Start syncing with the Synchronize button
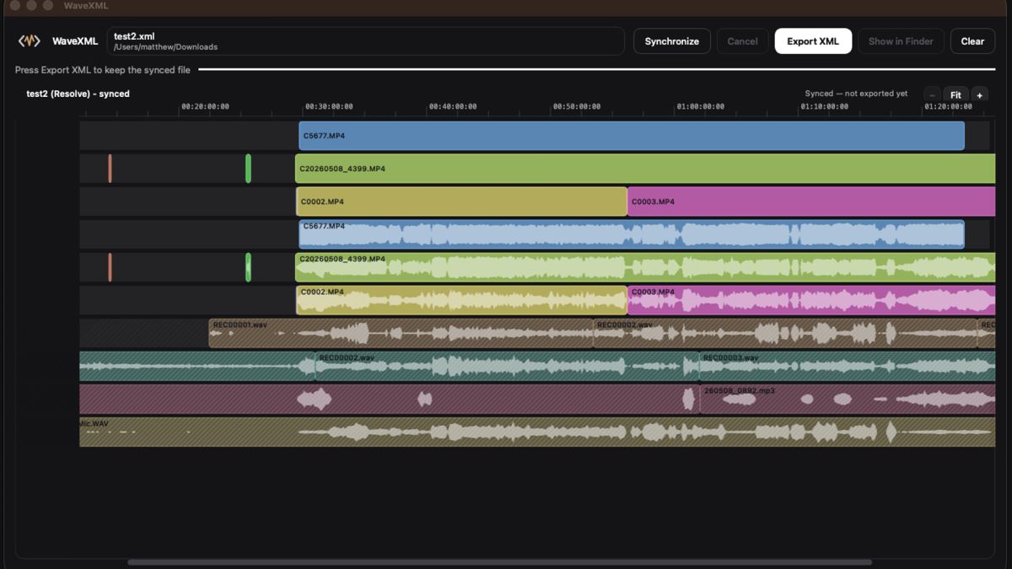 point(672,41)
